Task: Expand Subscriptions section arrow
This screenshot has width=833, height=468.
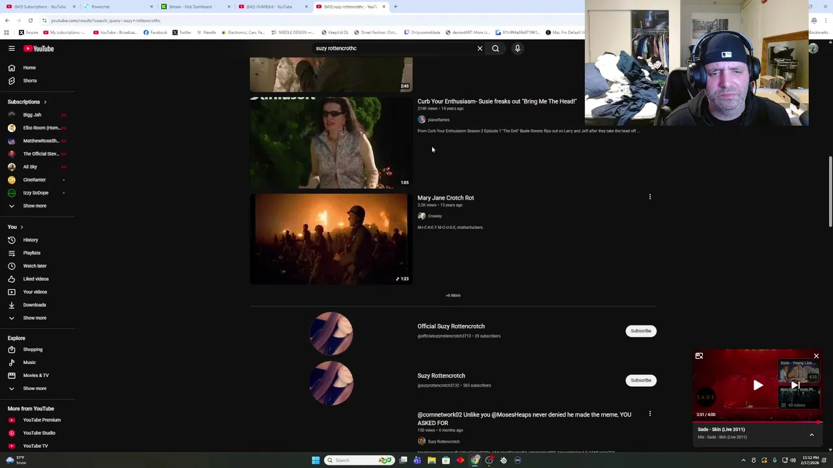Action: coord(45,102)
